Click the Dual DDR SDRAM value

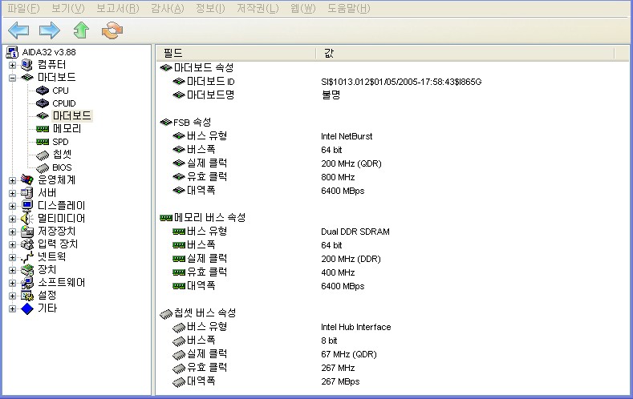[x=355, y=232]
